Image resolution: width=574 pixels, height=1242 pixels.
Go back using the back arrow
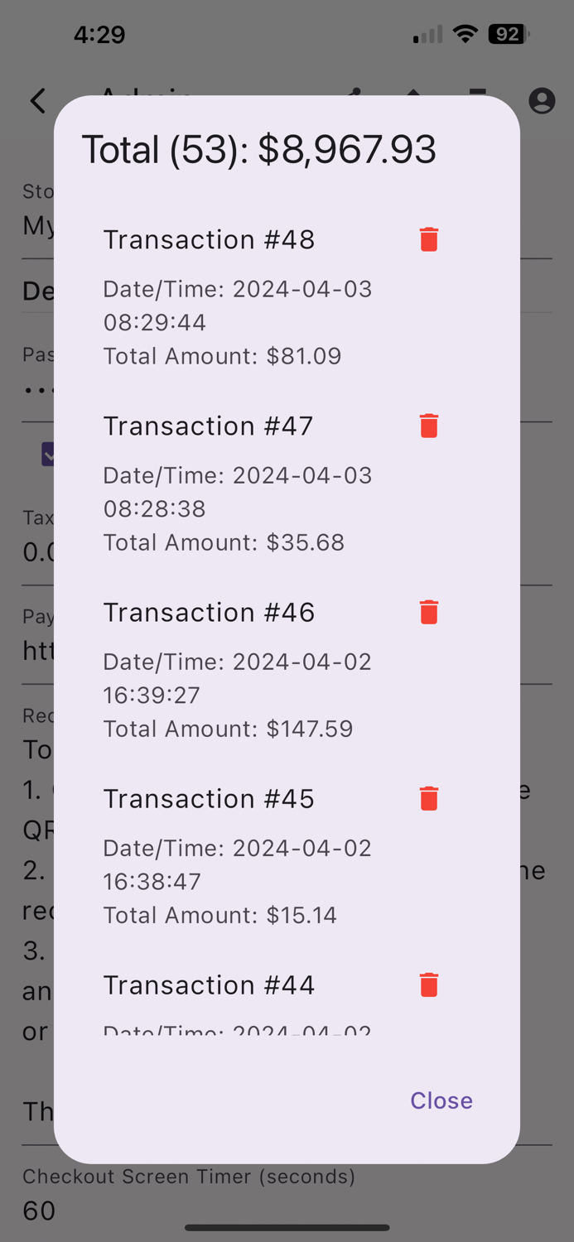[x=38, y=101]
